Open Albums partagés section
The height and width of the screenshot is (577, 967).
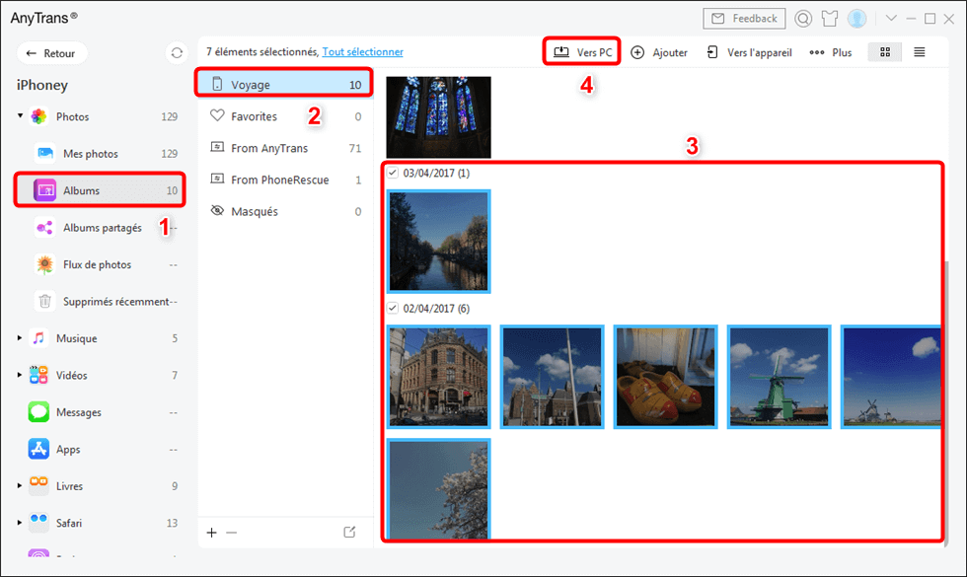tap(100, 228)
